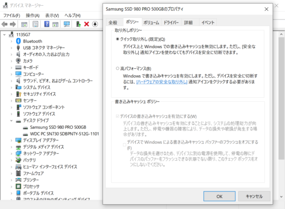Select クイック取り外し (既定) radio button
The image size is (285, 209).
pyautogui.click(x=118, y=39)
